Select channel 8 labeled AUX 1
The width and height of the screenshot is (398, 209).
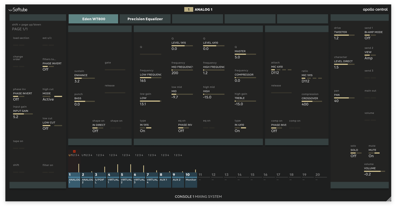click(165, 178)
